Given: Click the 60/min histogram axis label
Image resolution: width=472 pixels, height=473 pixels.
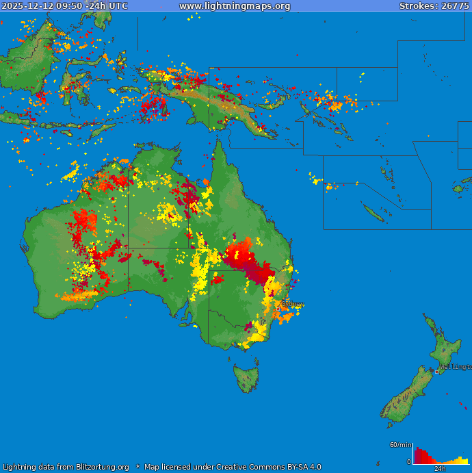Looking at the screenshot, I should [400, 445].
